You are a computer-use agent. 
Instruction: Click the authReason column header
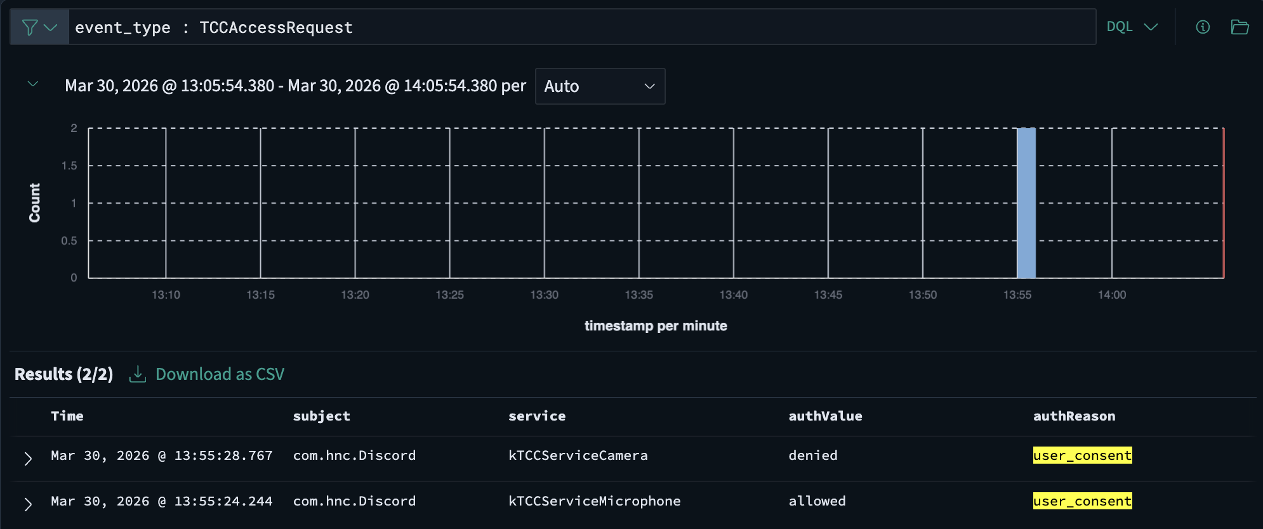click(x=1074, y=416)
